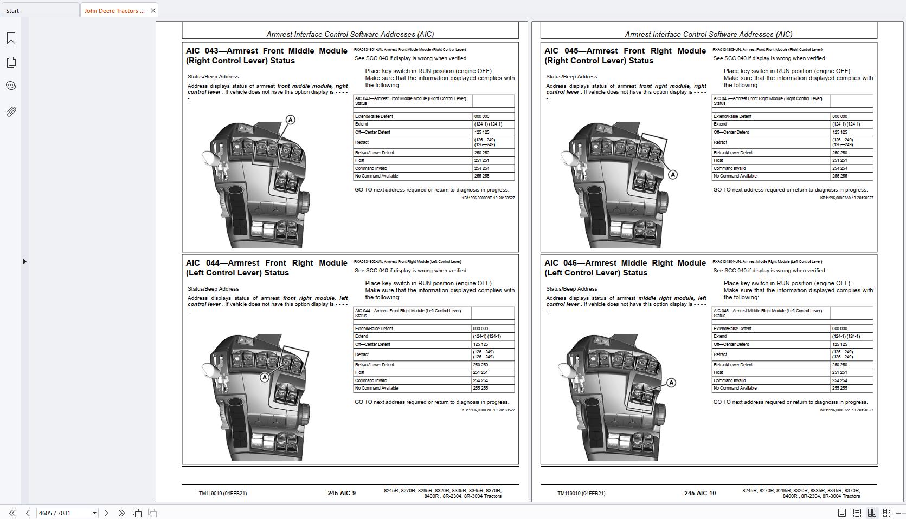Screen dimensions: 906x519
Task: Click the AIC 046 section heading
Action: (625, 268)
